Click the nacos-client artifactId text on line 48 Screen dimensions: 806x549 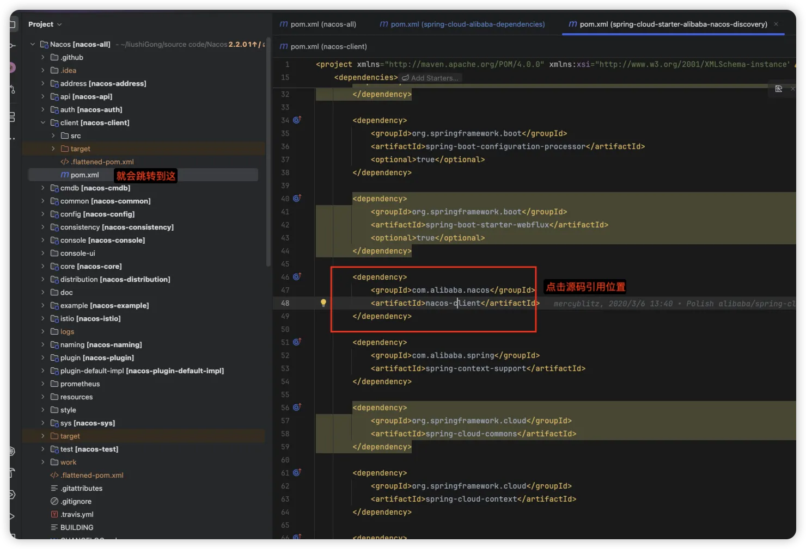pos(453,303)
